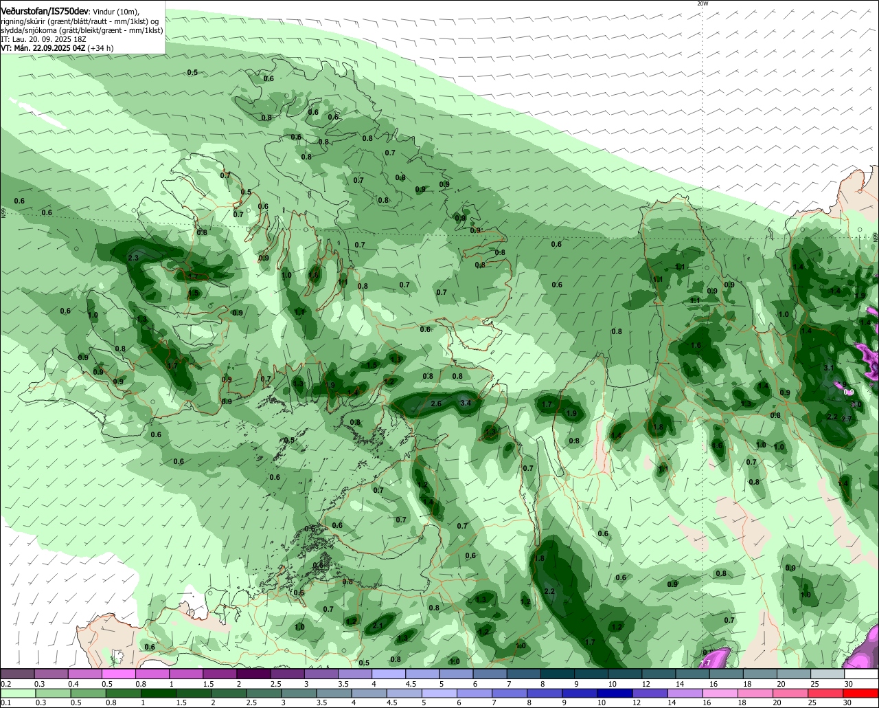This screenshot has height=708, width=879.
Task: Select the 0.2 mm plum snow legend swatch
Action: (16, 674)
